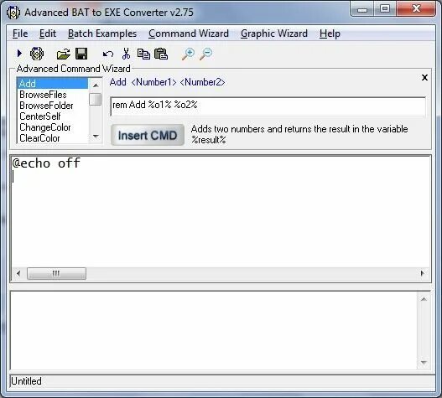The height and width of the screenshot is (398, 442).
Task: Click output pane scroll up arrow
Action: 424,299
